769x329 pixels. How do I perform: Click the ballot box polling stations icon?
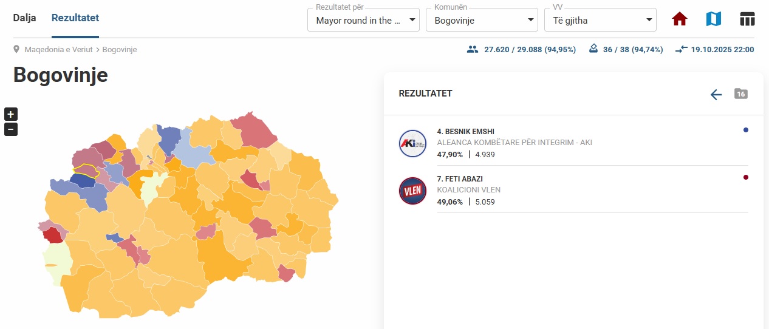(x=594, y=49)
